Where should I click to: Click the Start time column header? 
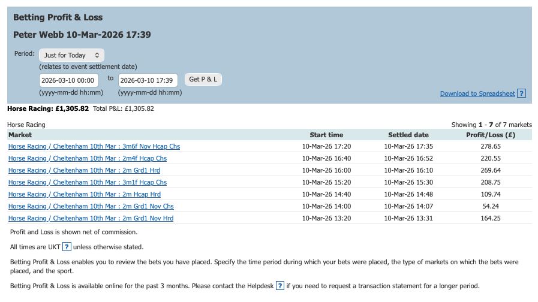(x=326, y=135)
